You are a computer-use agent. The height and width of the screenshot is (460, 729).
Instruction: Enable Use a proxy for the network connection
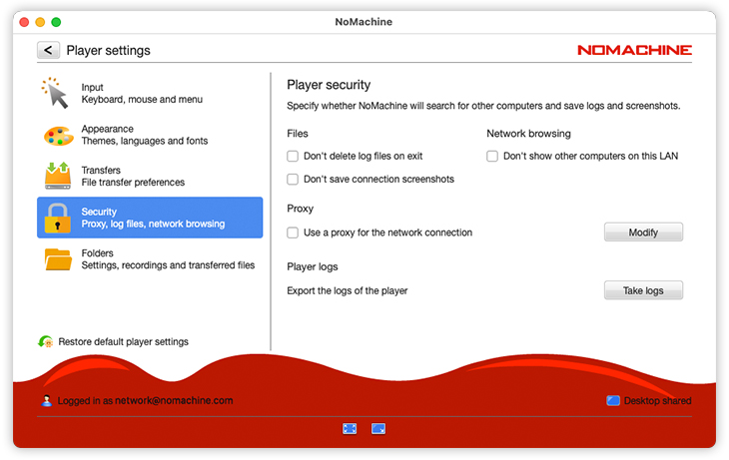tap(293, 232)
